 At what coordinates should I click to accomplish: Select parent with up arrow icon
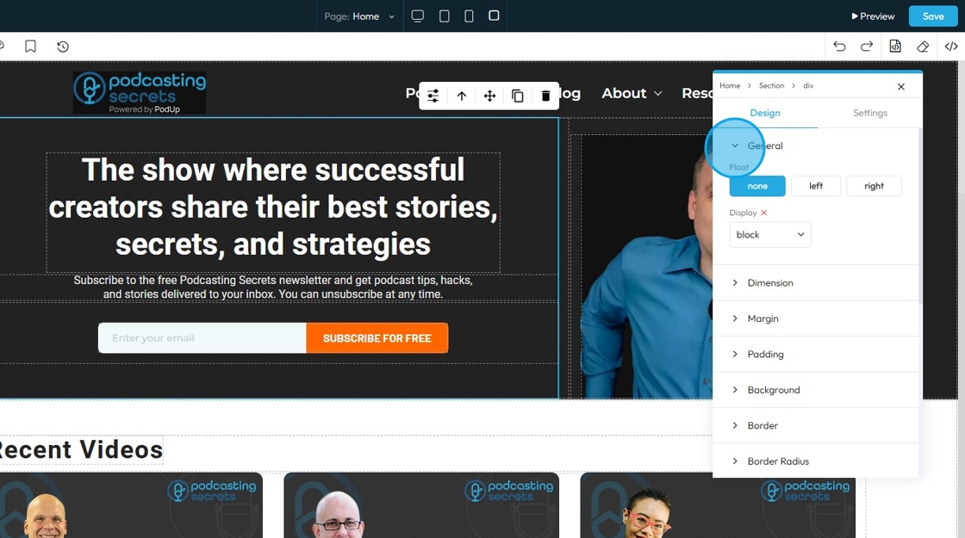[462, 96]
